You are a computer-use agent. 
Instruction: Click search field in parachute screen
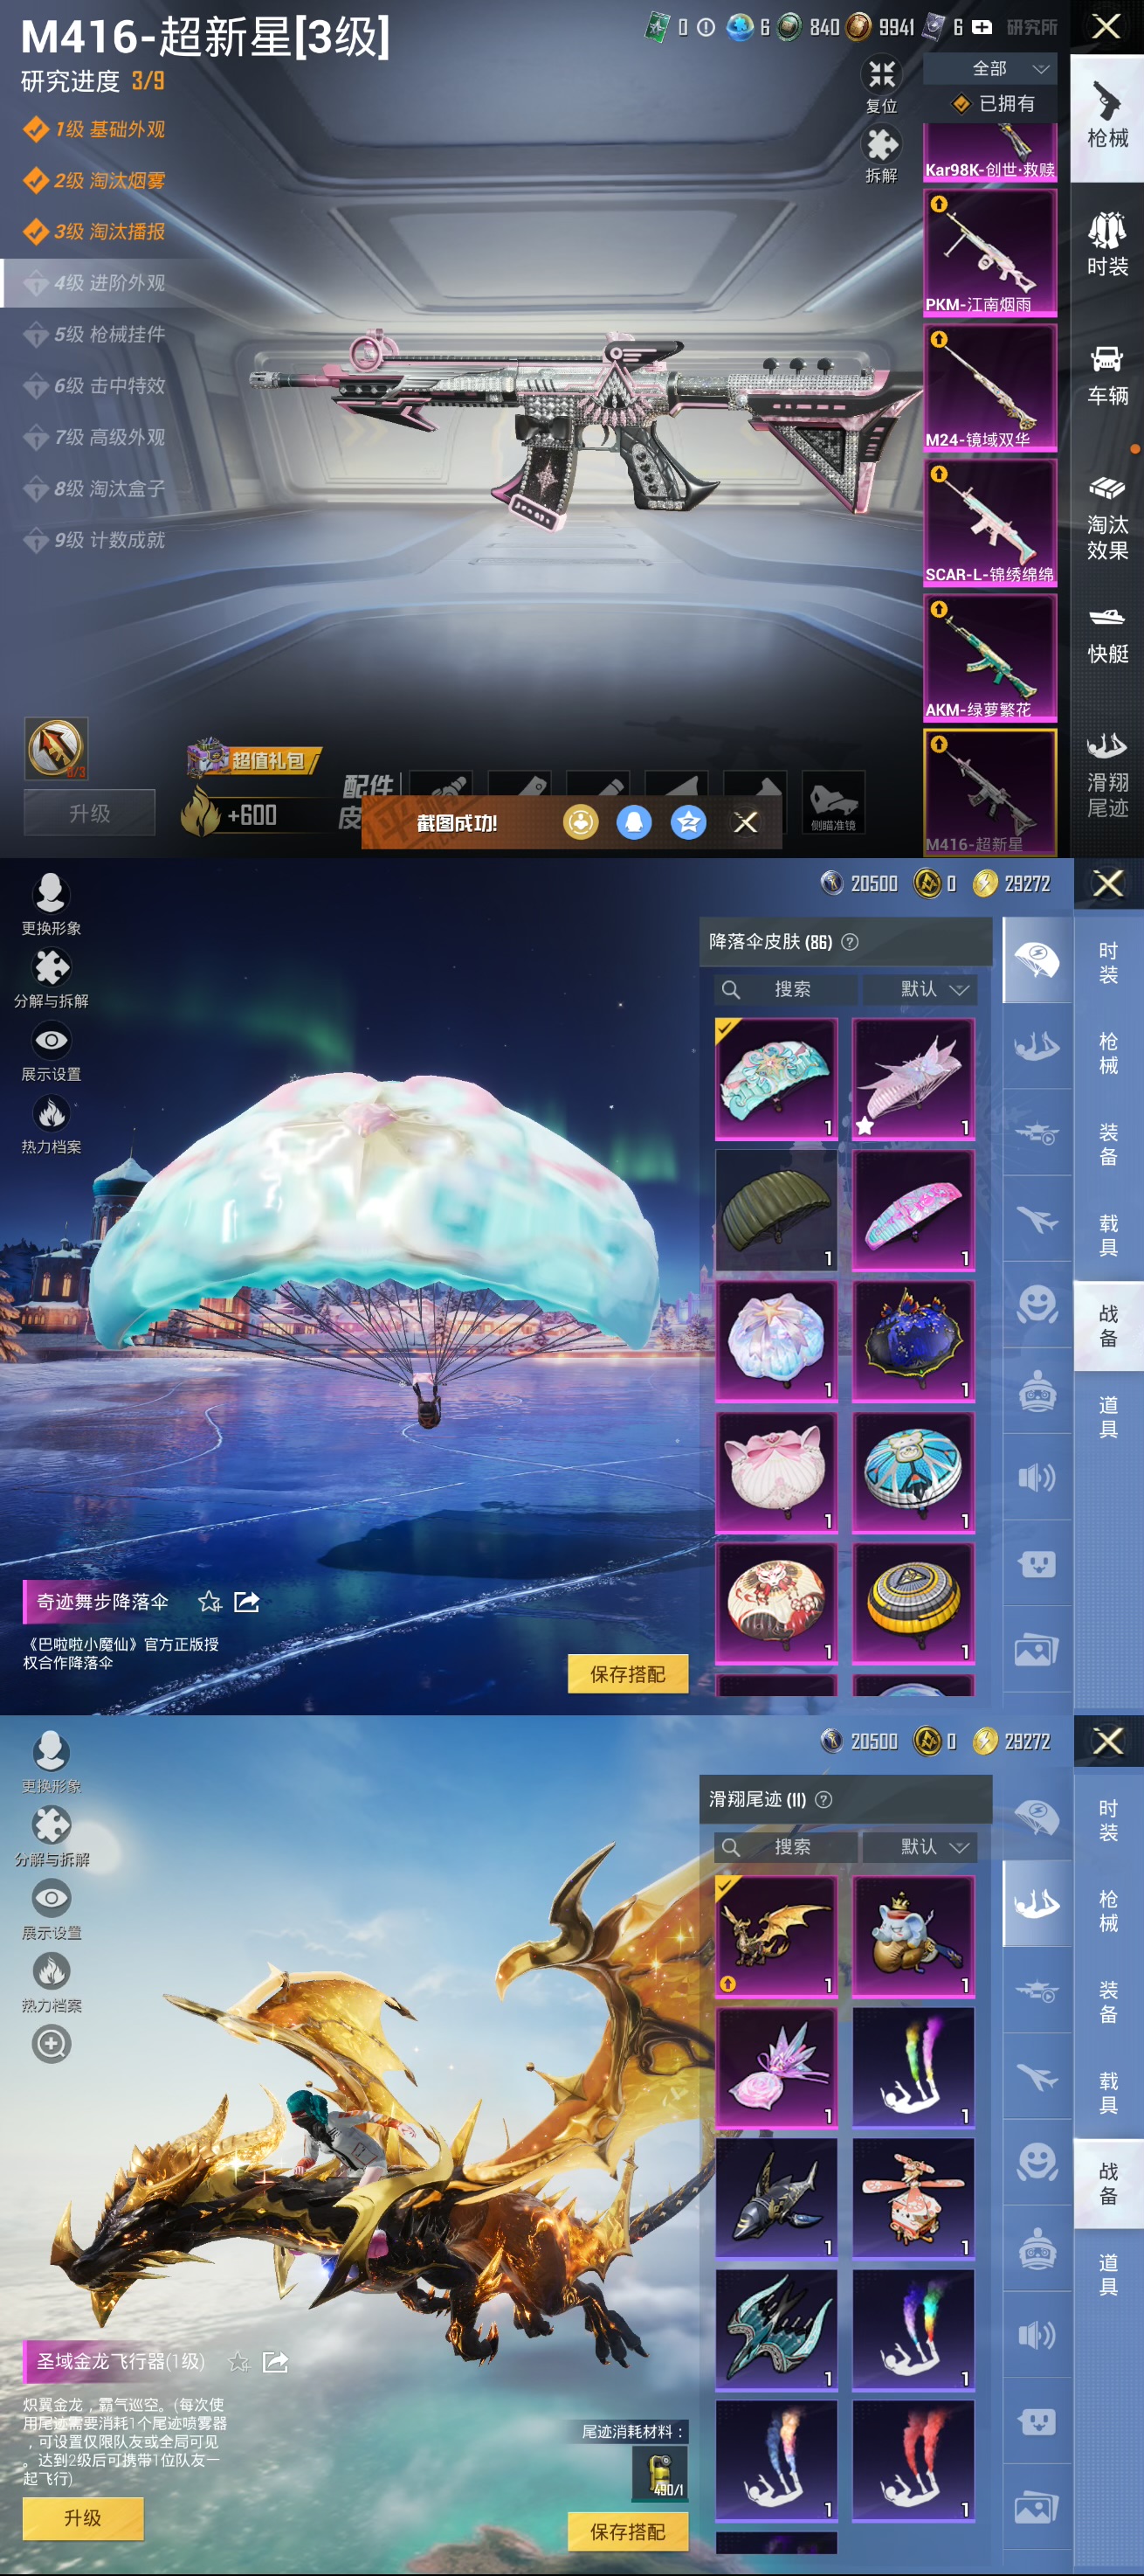click(x=786, y=989)
